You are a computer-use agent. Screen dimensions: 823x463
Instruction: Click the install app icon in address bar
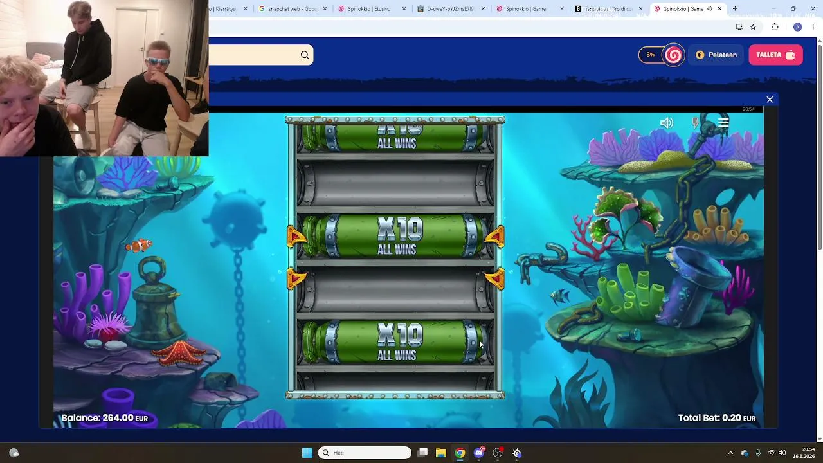coord(739,27)
